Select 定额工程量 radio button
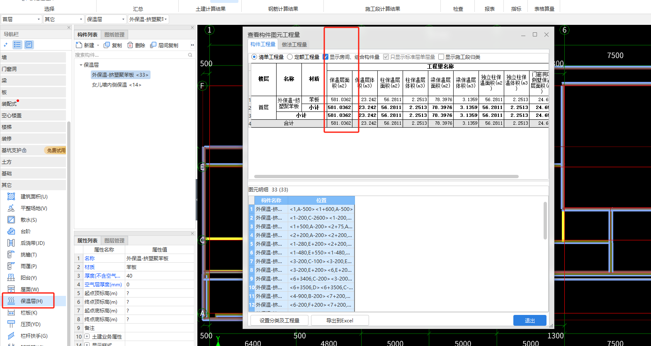The image size is (651, 346). [290, 57]
